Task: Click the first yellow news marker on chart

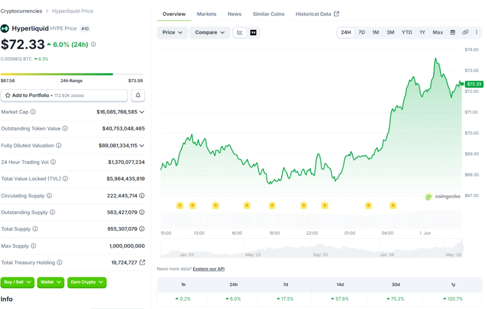Action: click(x=180, y=205)
